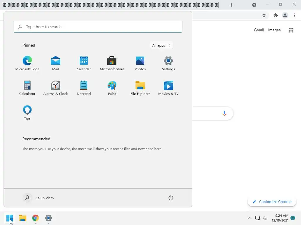Show hidden system tray icons
Image resolution: width=301 pixels, height=225 pixels.
(249, 218)
